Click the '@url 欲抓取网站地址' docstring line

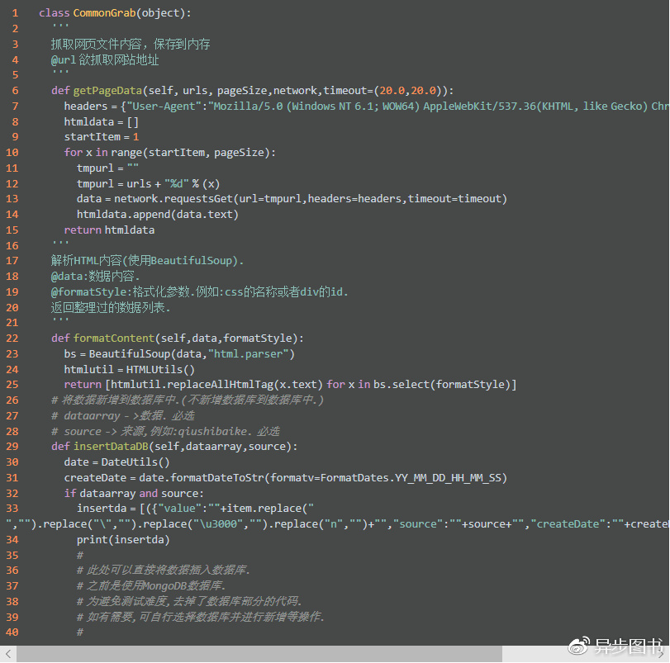coord(105,59)
